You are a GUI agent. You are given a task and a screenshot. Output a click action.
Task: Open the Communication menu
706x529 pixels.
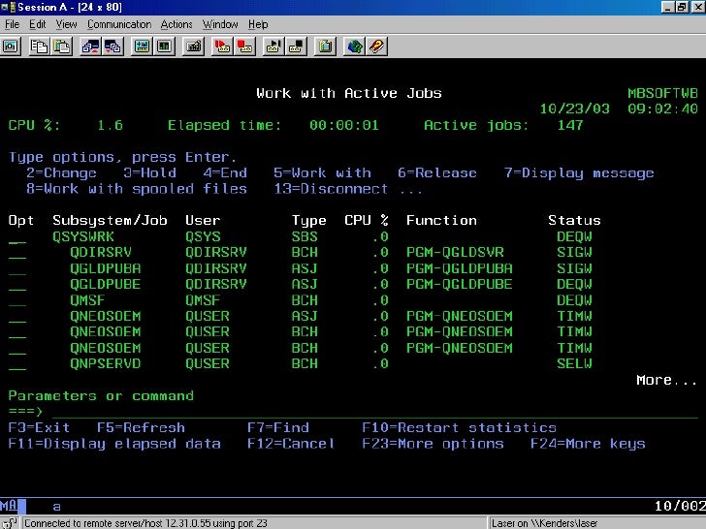point(119,24)
